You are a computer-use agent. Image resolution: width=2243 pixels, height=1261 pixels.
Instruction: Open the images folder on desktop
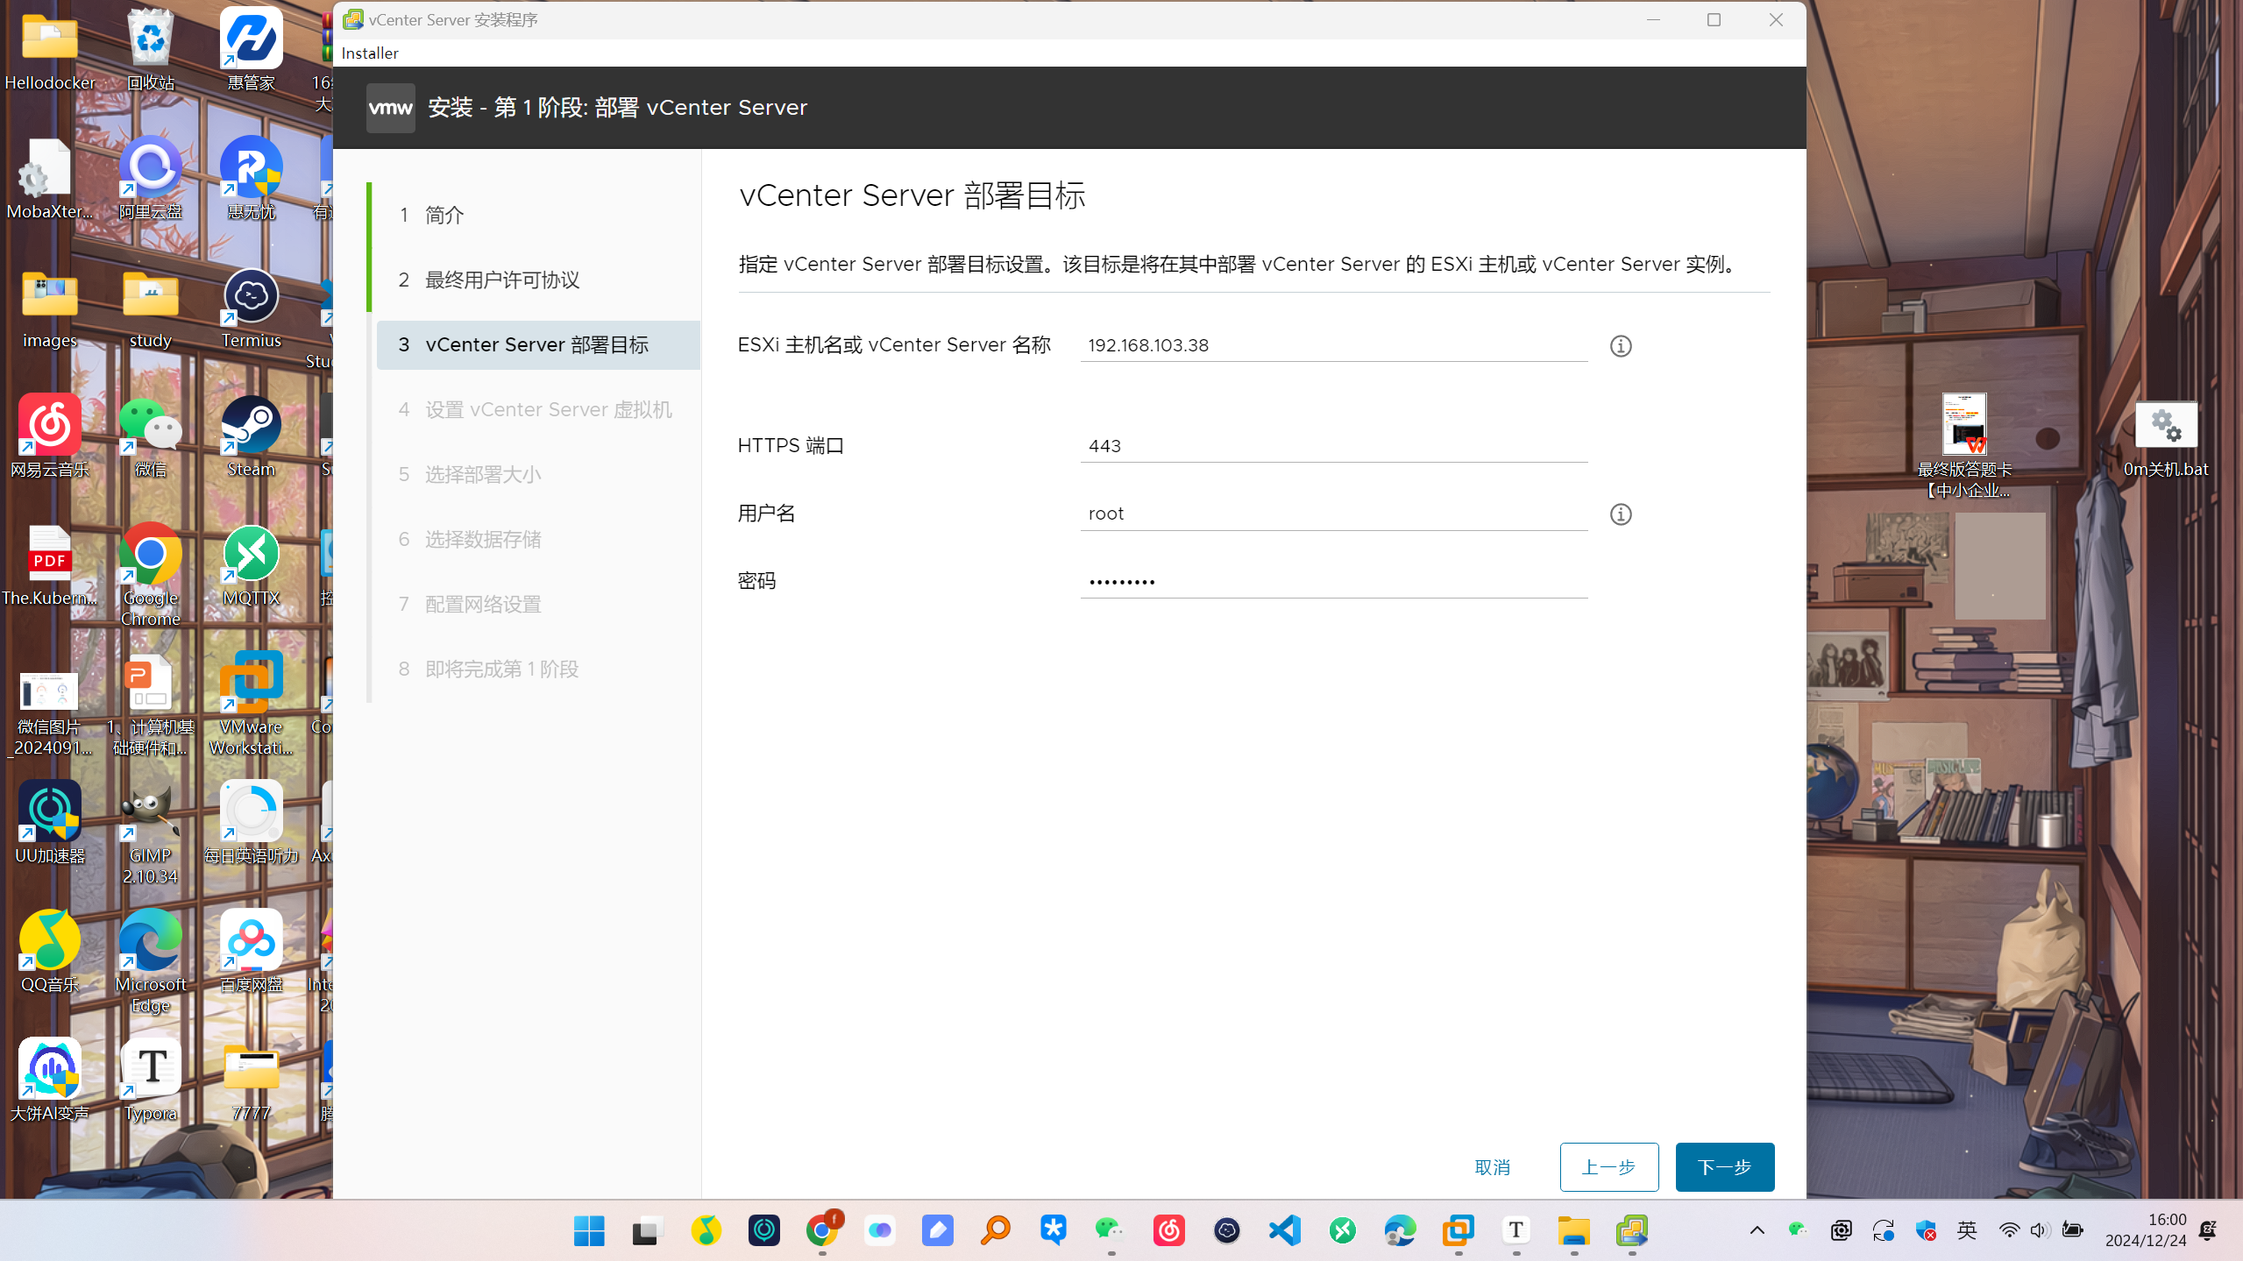pyautogui.click(x=50, y=308)
